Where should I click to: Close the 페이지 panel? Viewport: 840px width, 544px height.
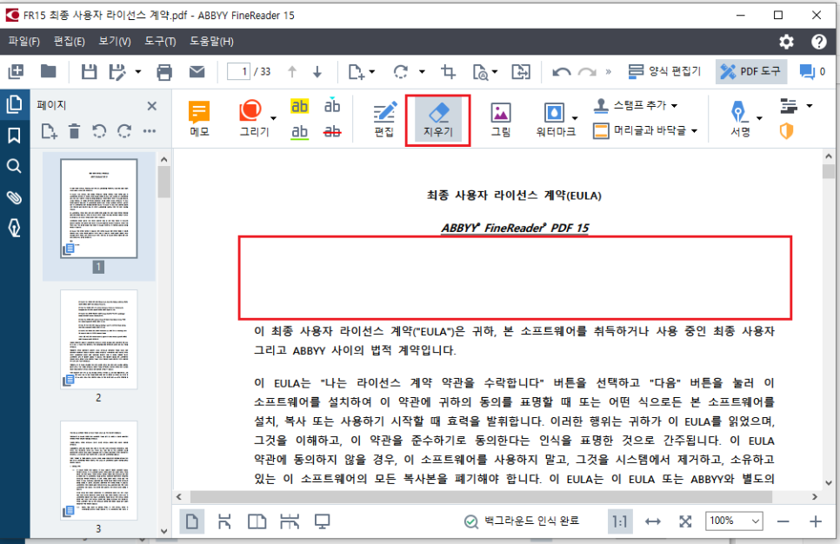tap(152, 105)
